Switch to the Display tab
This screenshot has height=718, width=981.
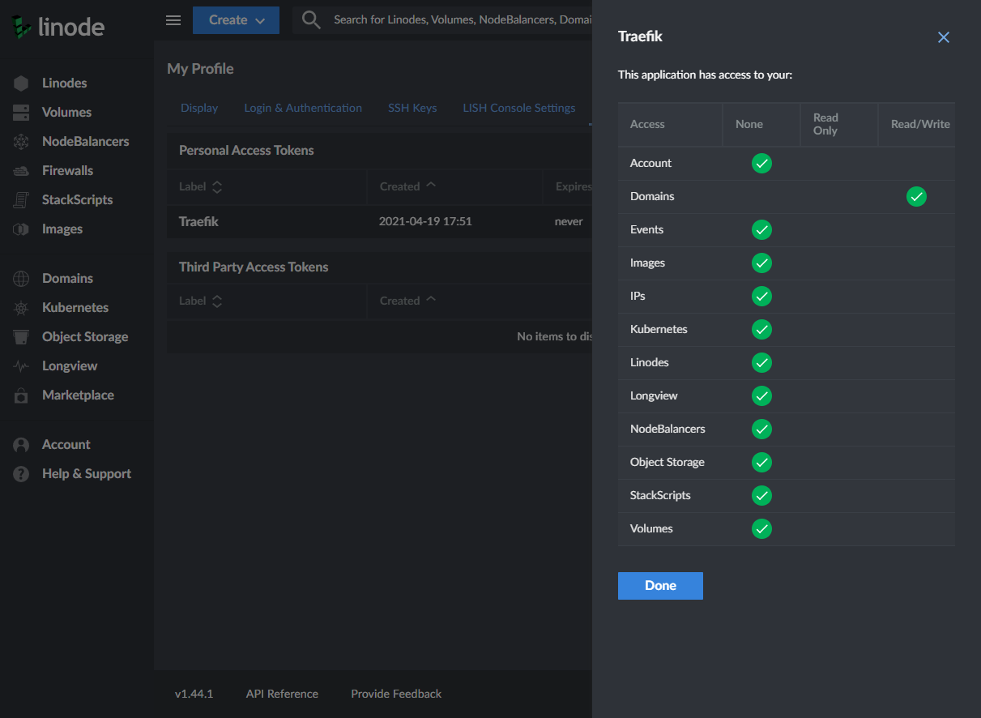tap(199, 108)
